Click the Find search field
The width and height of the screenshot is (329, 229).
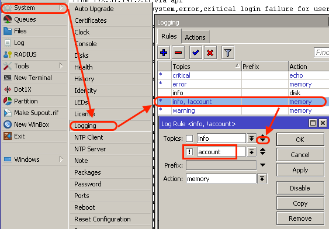[321, 52]
